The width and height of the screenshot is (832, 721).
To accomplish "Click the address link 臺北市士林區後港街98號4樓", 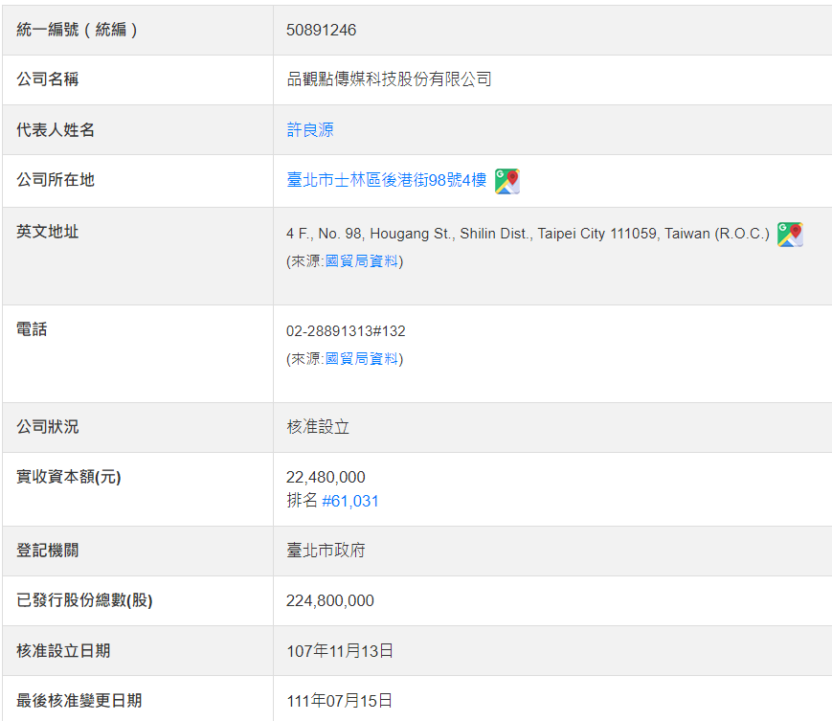I will point(387,180).
